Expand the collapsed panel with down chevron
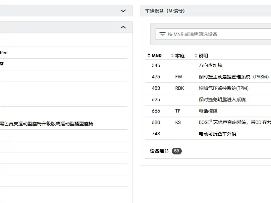The image size is (271, 203). click(123, 11)
